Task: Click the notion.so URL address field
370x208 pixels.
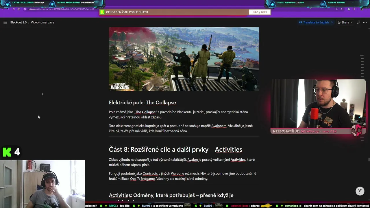Action: pyautogui.click(x=61, y=9)
